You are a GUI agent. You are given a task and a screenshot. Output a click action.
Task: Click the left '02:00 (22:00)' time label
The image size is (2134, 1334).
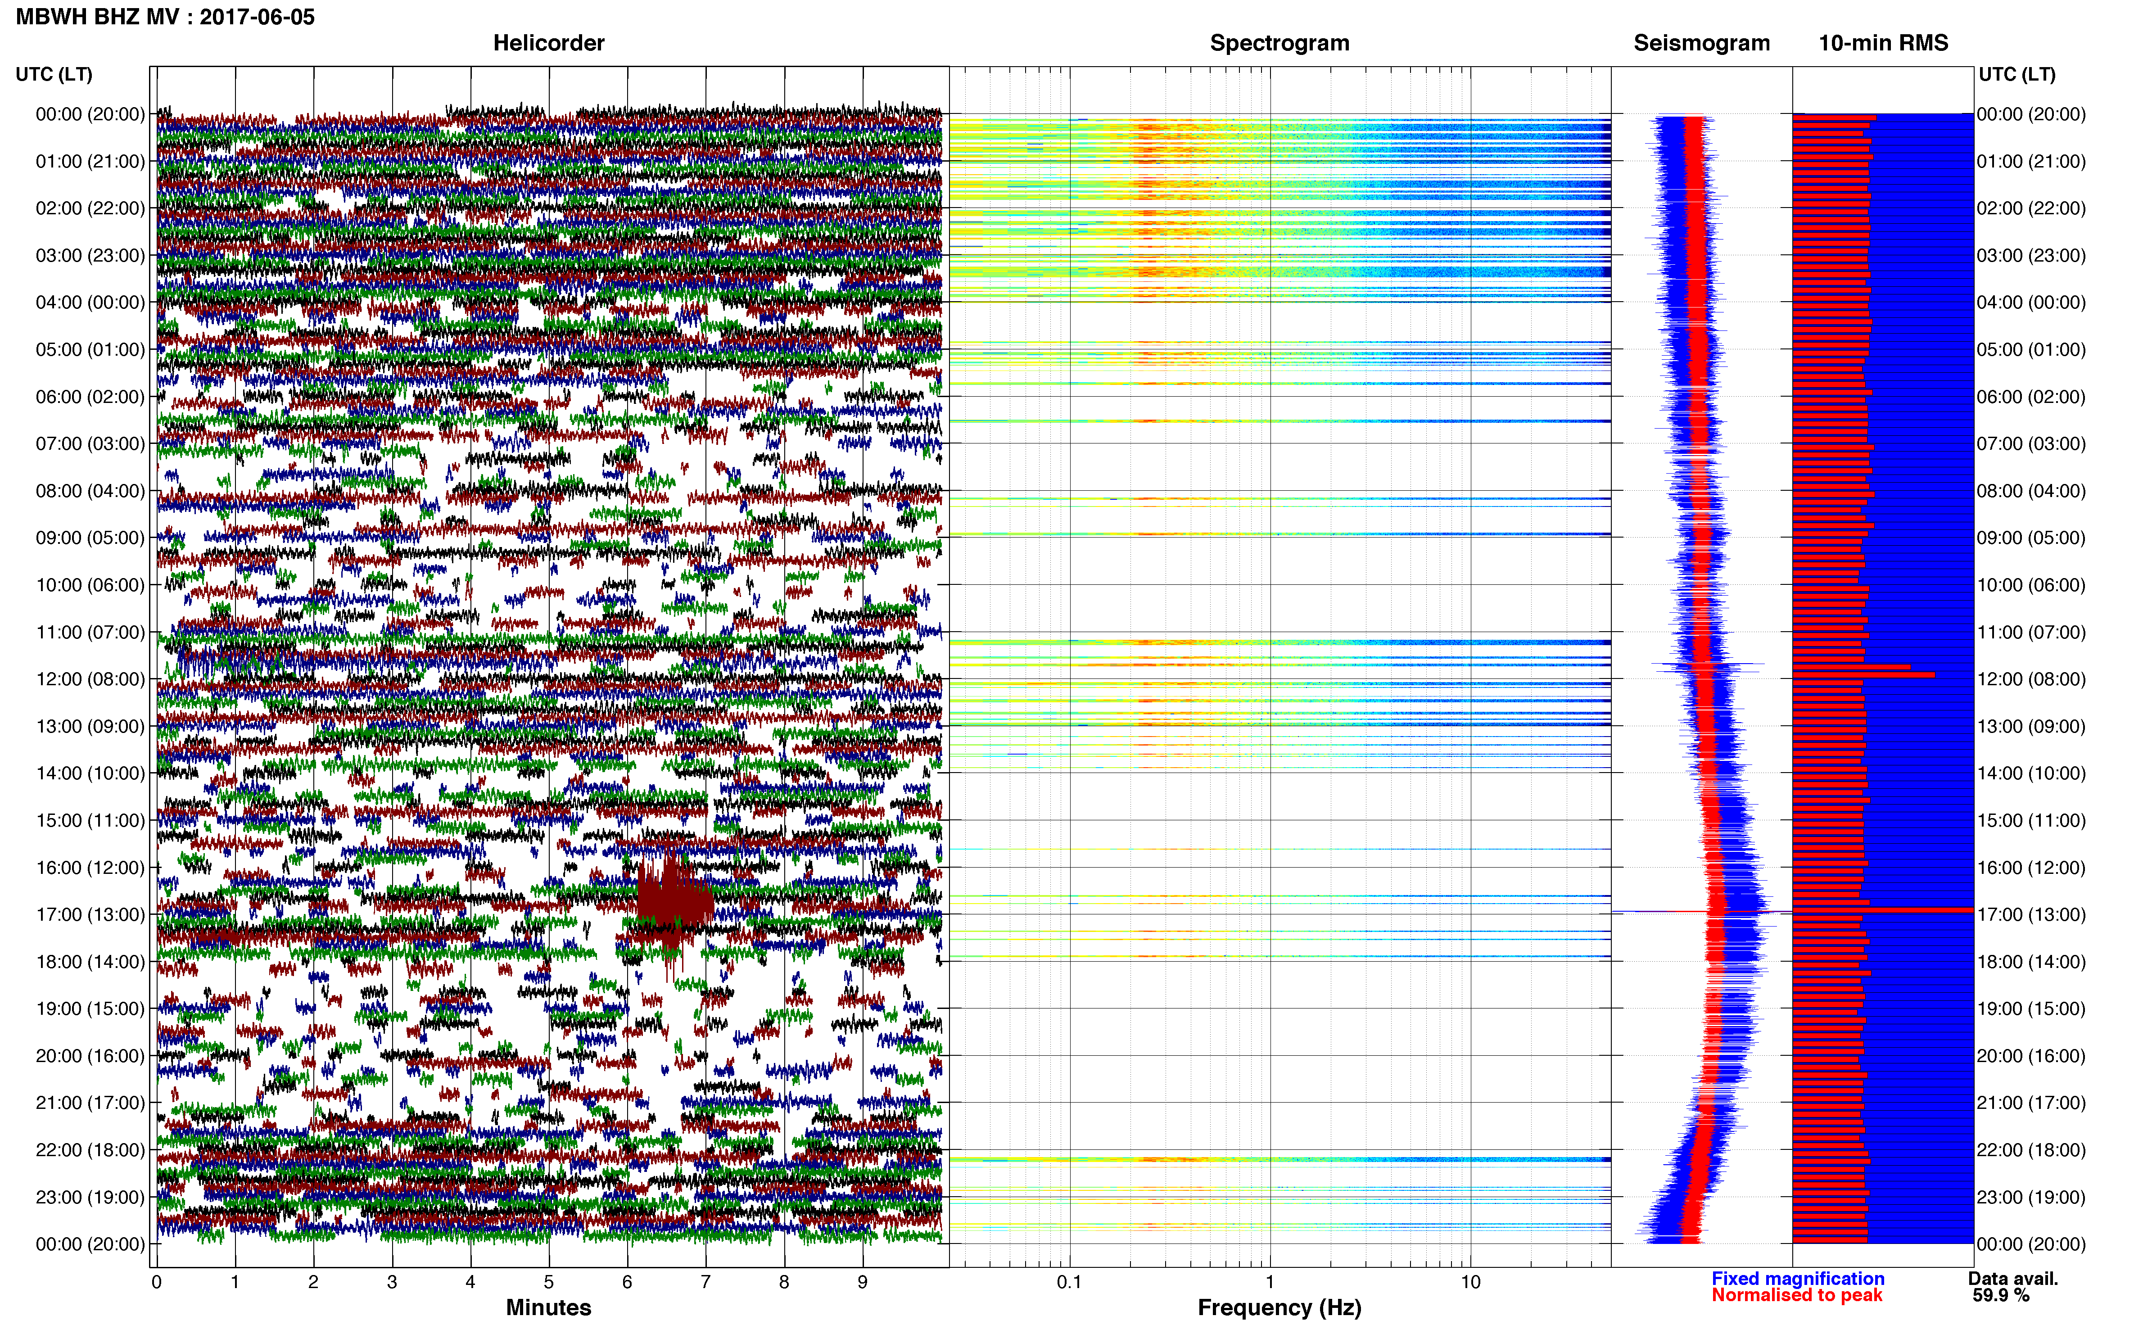point(90,208)
